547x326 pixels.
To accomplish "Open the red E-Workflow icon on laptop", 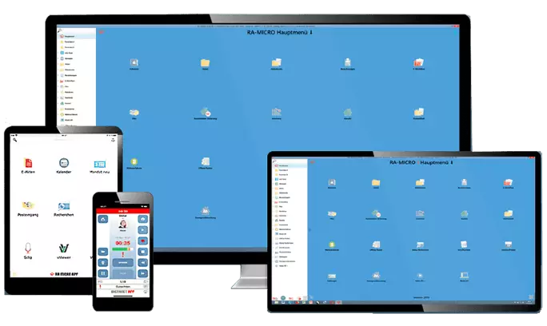I will coord(509,182).
